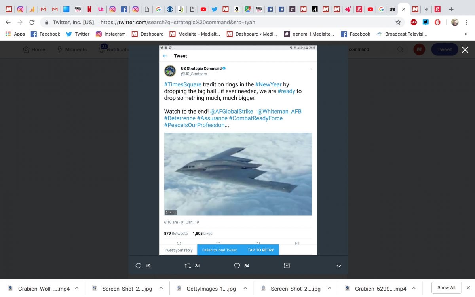475x297 pixels.
Task: Click the embedded tweet screenshot image
Action: coord(238,150)
